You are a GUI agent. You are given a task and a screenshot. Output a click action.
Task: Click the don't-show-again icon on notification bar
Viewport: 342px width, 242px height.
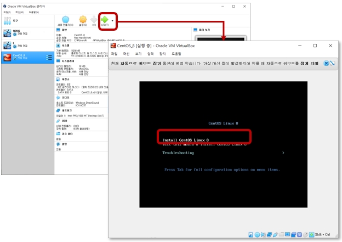(x=332, y=63)
